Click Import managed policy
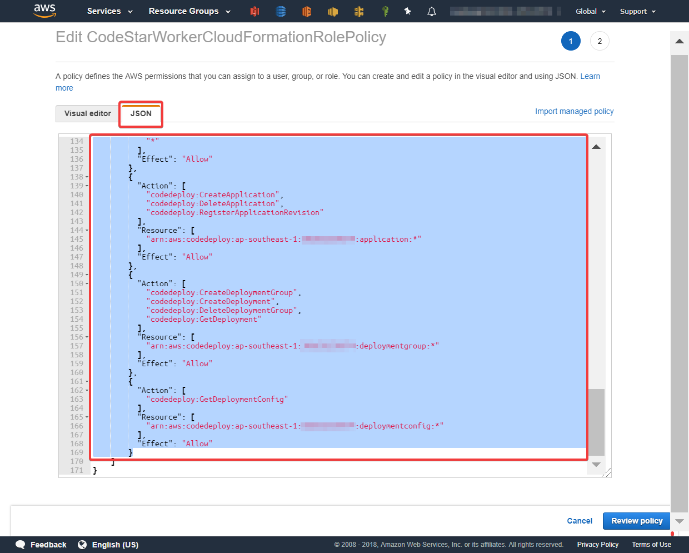 (x=575, y=111)
